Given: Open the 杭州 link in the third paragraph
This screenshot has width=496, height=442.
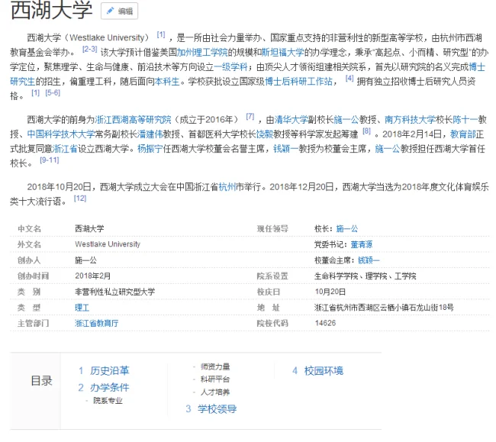Looking at the screenshot, I should click(x=227, y=187).
